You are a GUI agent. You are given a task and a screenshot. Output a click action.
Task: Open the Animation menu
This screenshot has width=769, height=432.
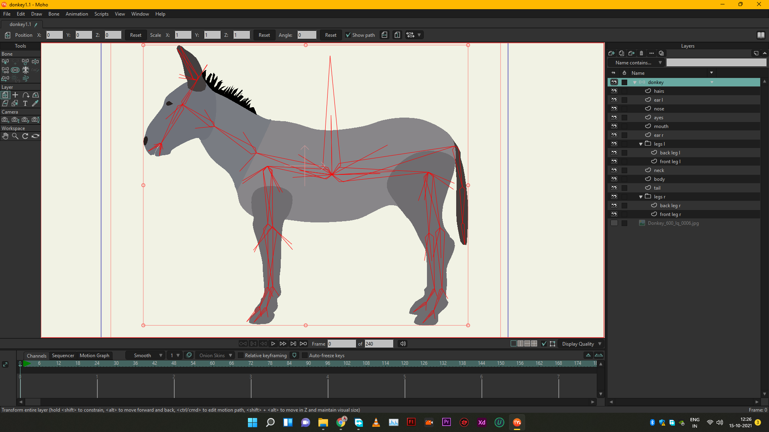coord(76,14)
